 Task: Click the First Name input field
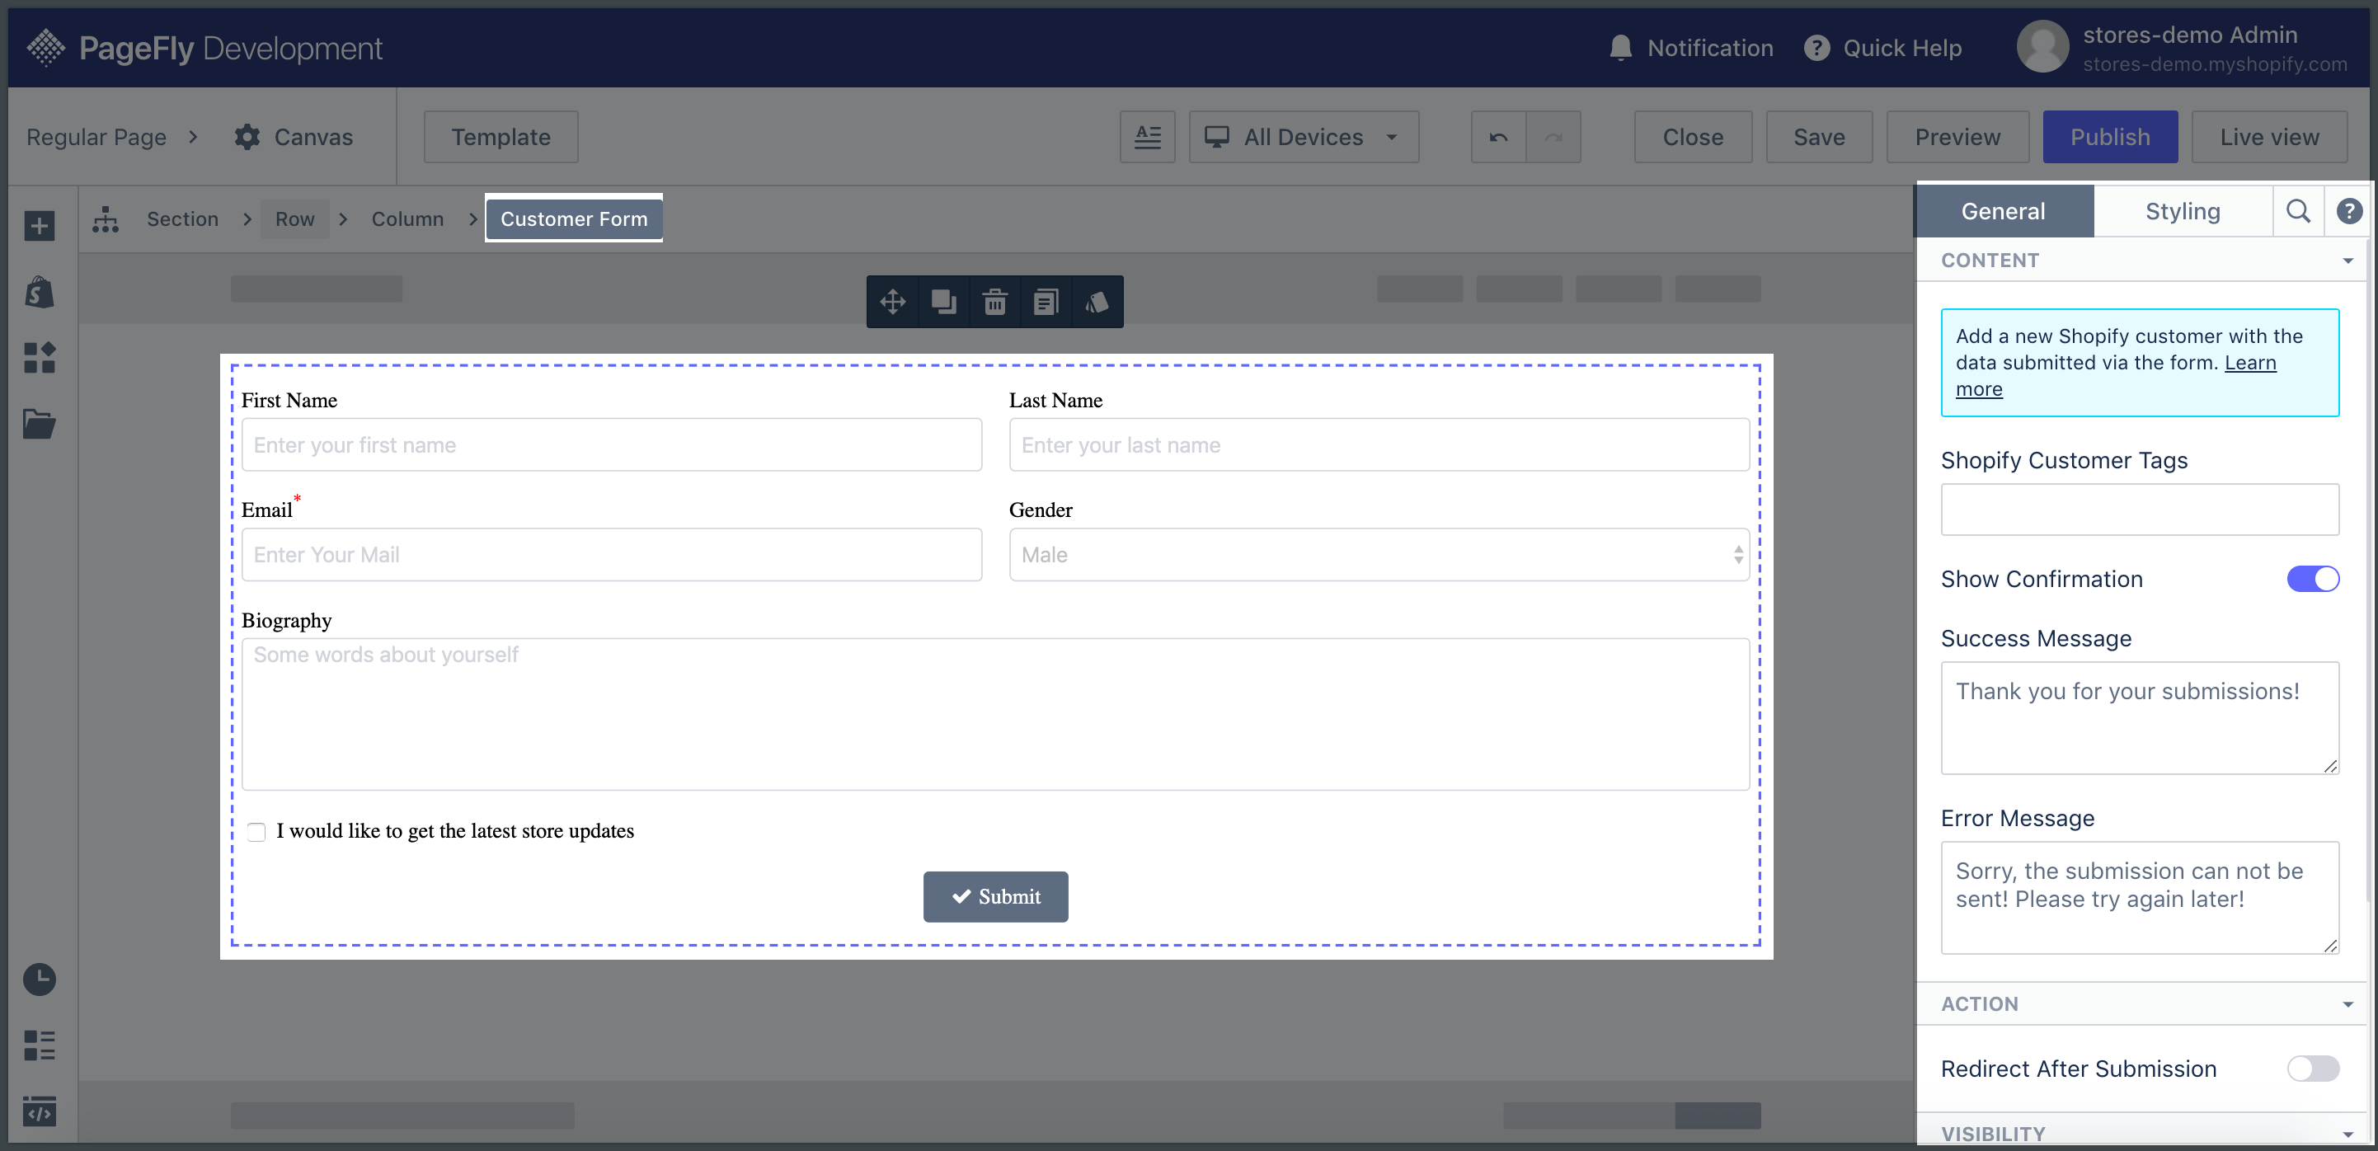pos(612,445)
